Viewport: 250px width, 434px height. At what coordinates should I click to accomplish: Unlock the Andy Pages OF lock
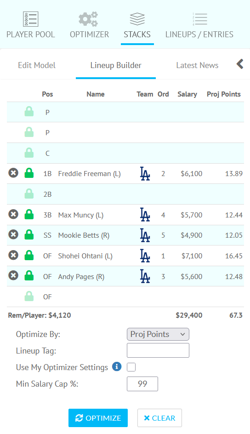(29, 275)
